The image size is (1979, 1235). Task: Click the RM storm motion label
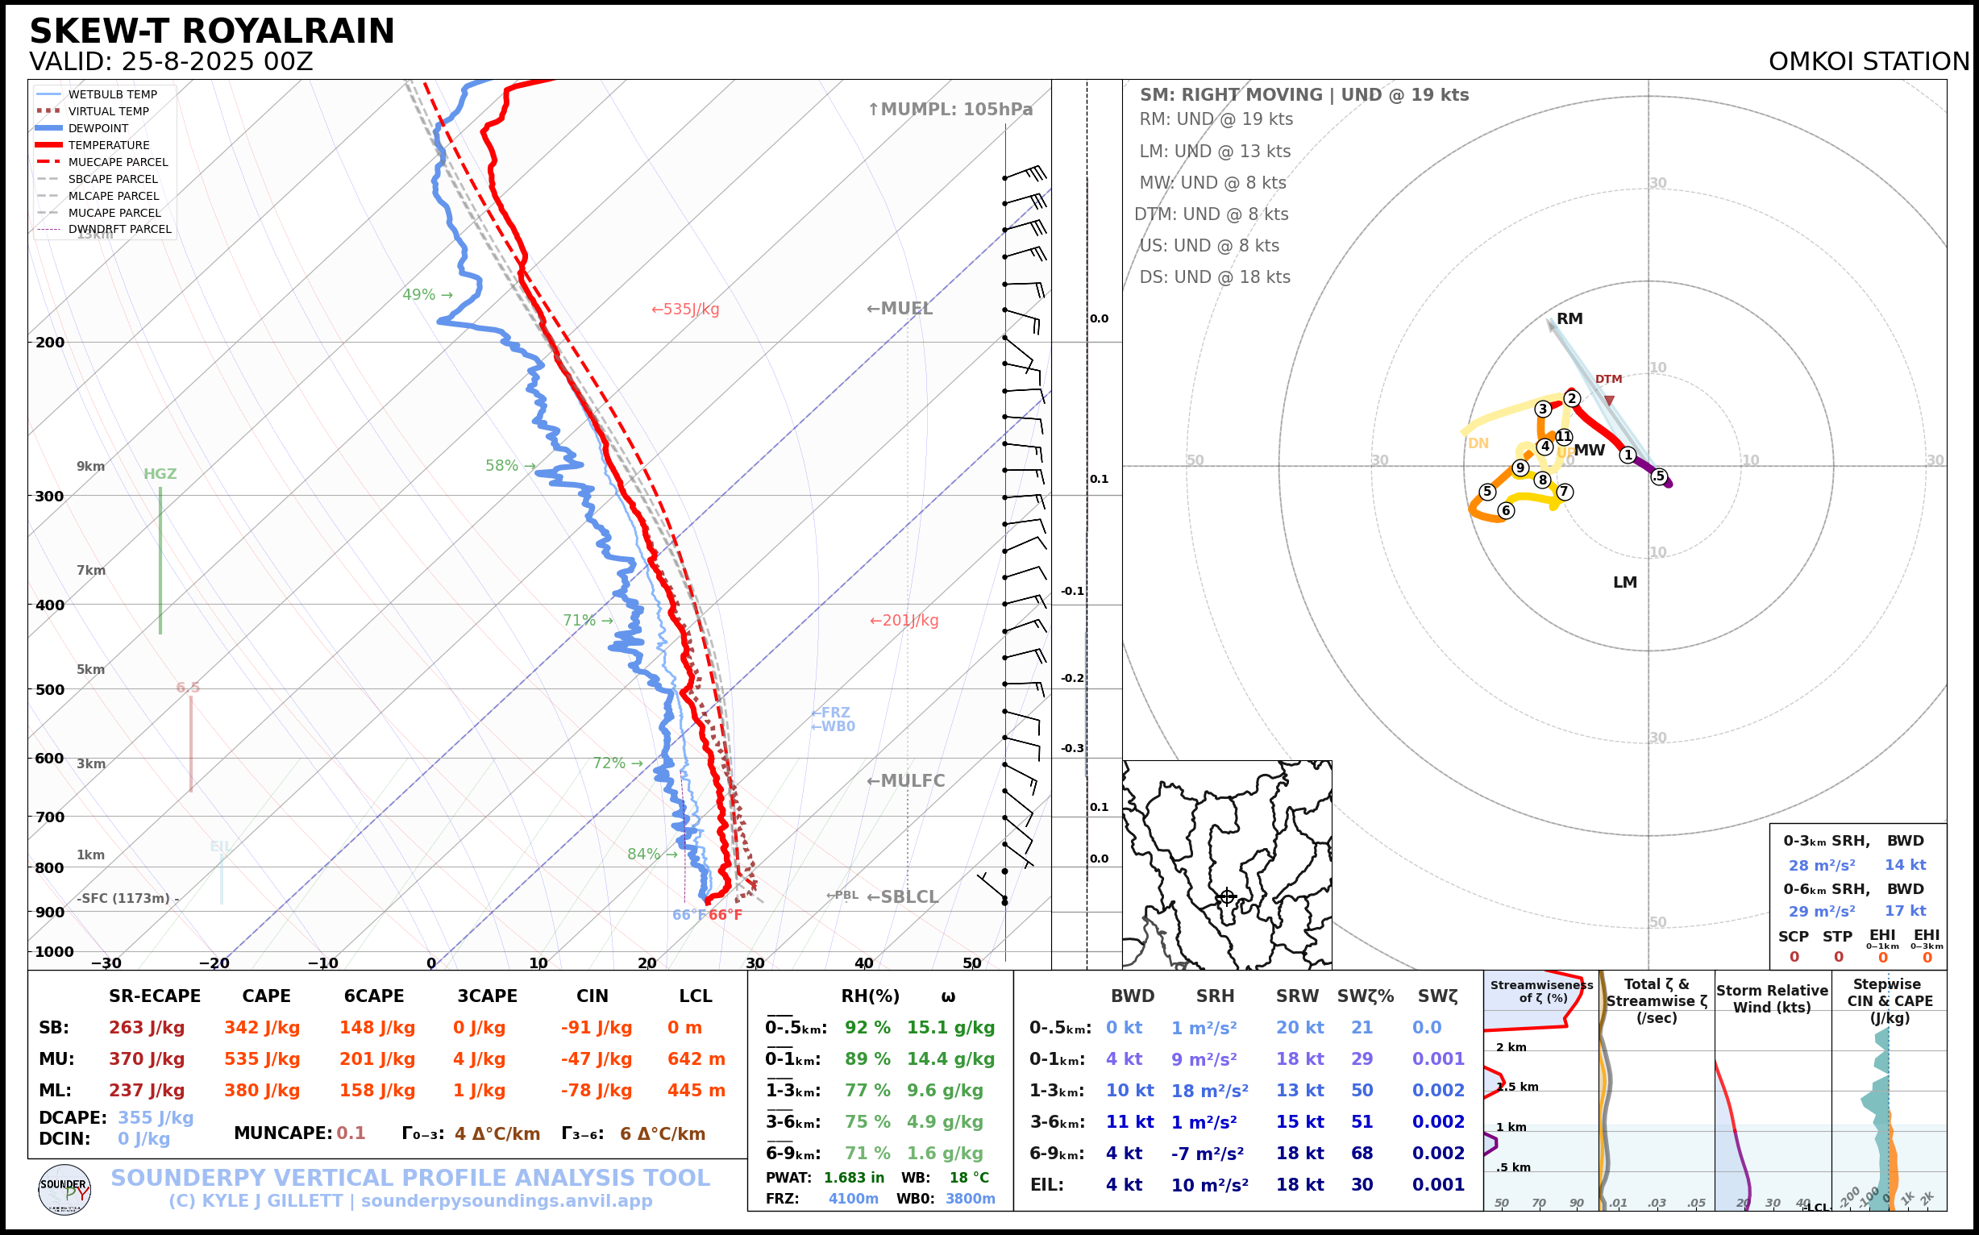pos(1569,318)
